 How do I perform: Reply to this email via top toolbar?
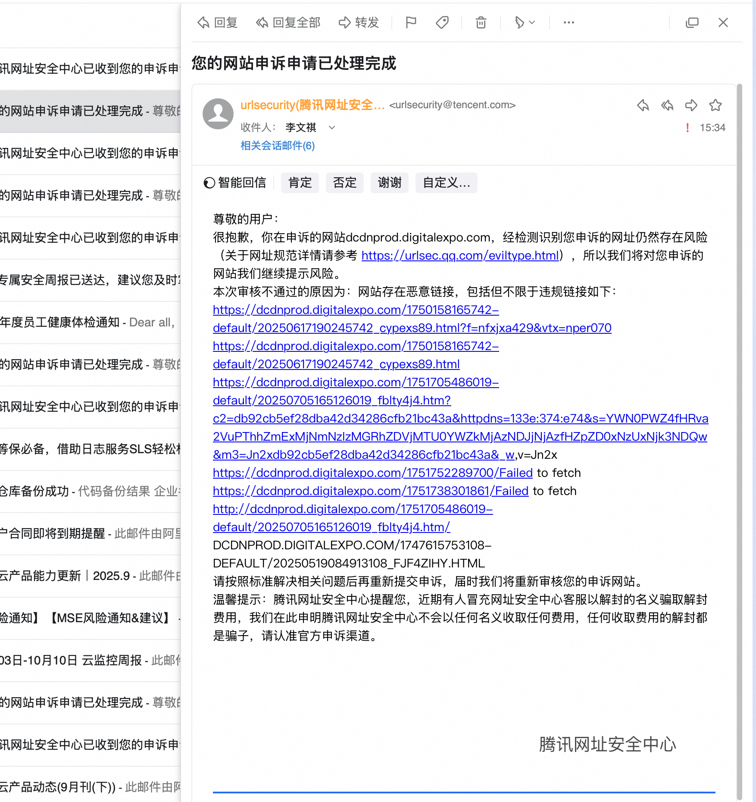coord(217,22)
